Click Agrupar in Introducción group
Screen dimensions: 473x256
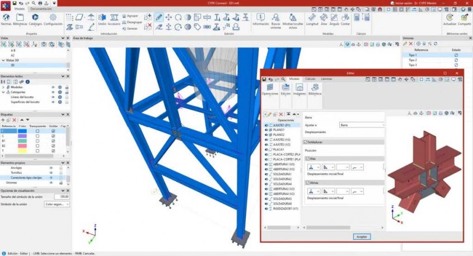pos(130,16)
